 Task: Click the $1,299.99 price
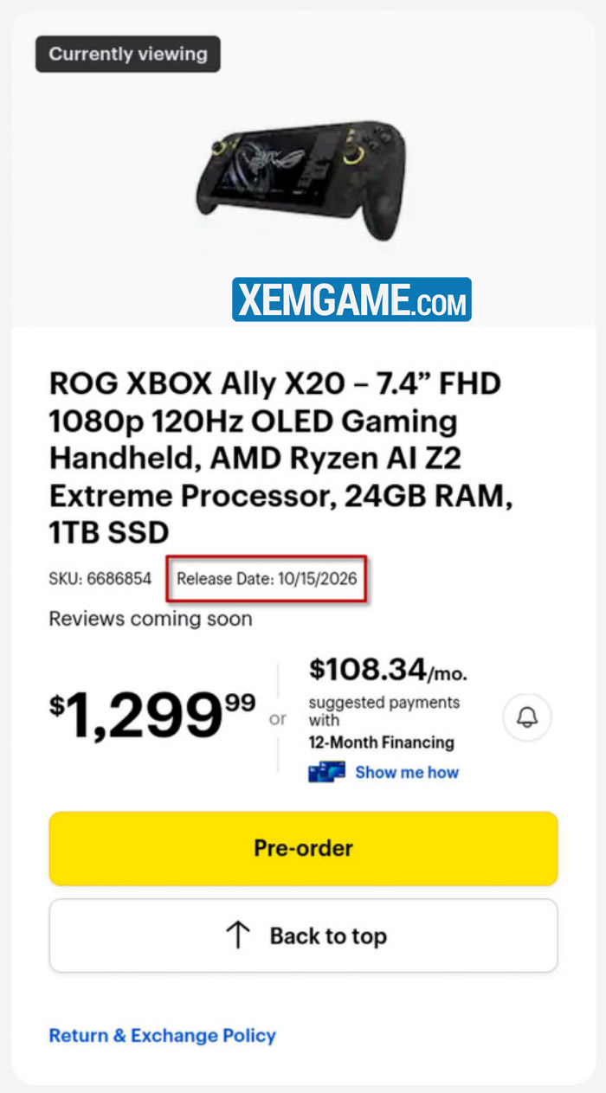pyautogui.click(x=152, y=715)
